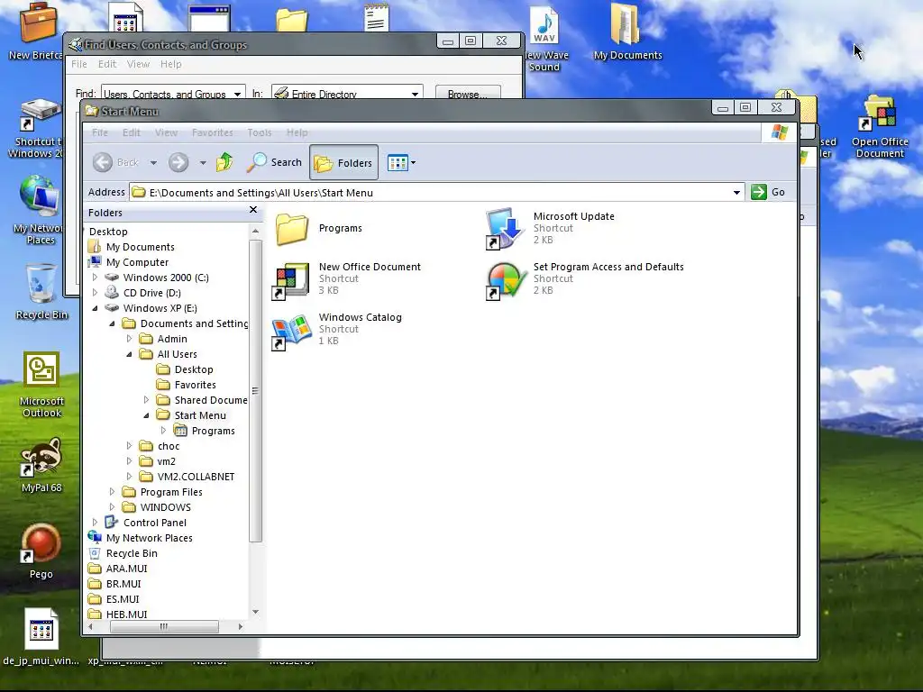This screenshot has height=692, width=923.
Task: Collapse Documents and Settings tree node
Action: 112,323
